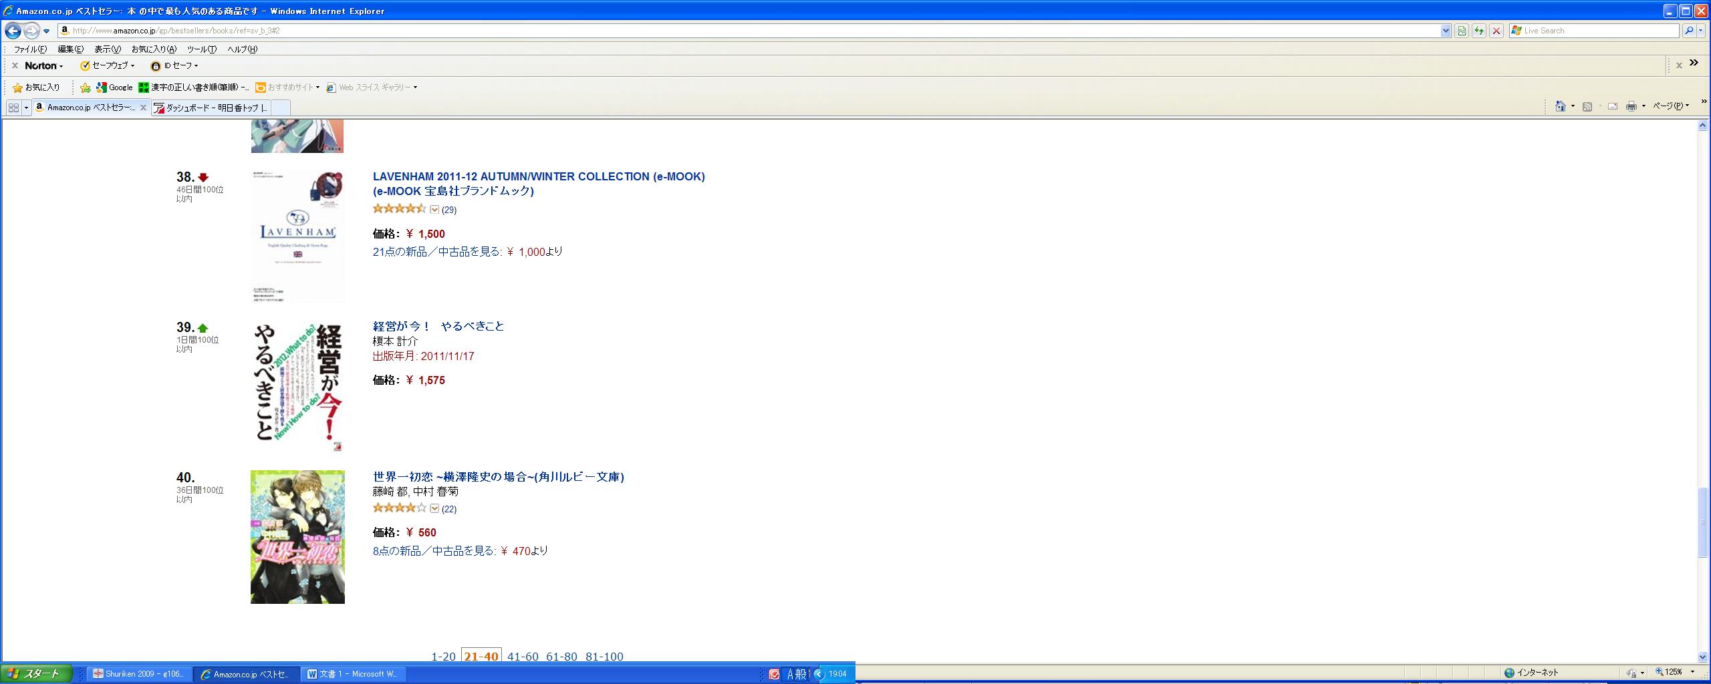Go to page 41-60 of rankings
The width and height of the screenshot is (1711, 684).
point(522,656)
